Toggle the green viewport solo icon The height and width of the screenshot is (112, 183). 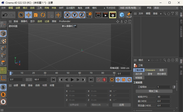click(3, 70)
